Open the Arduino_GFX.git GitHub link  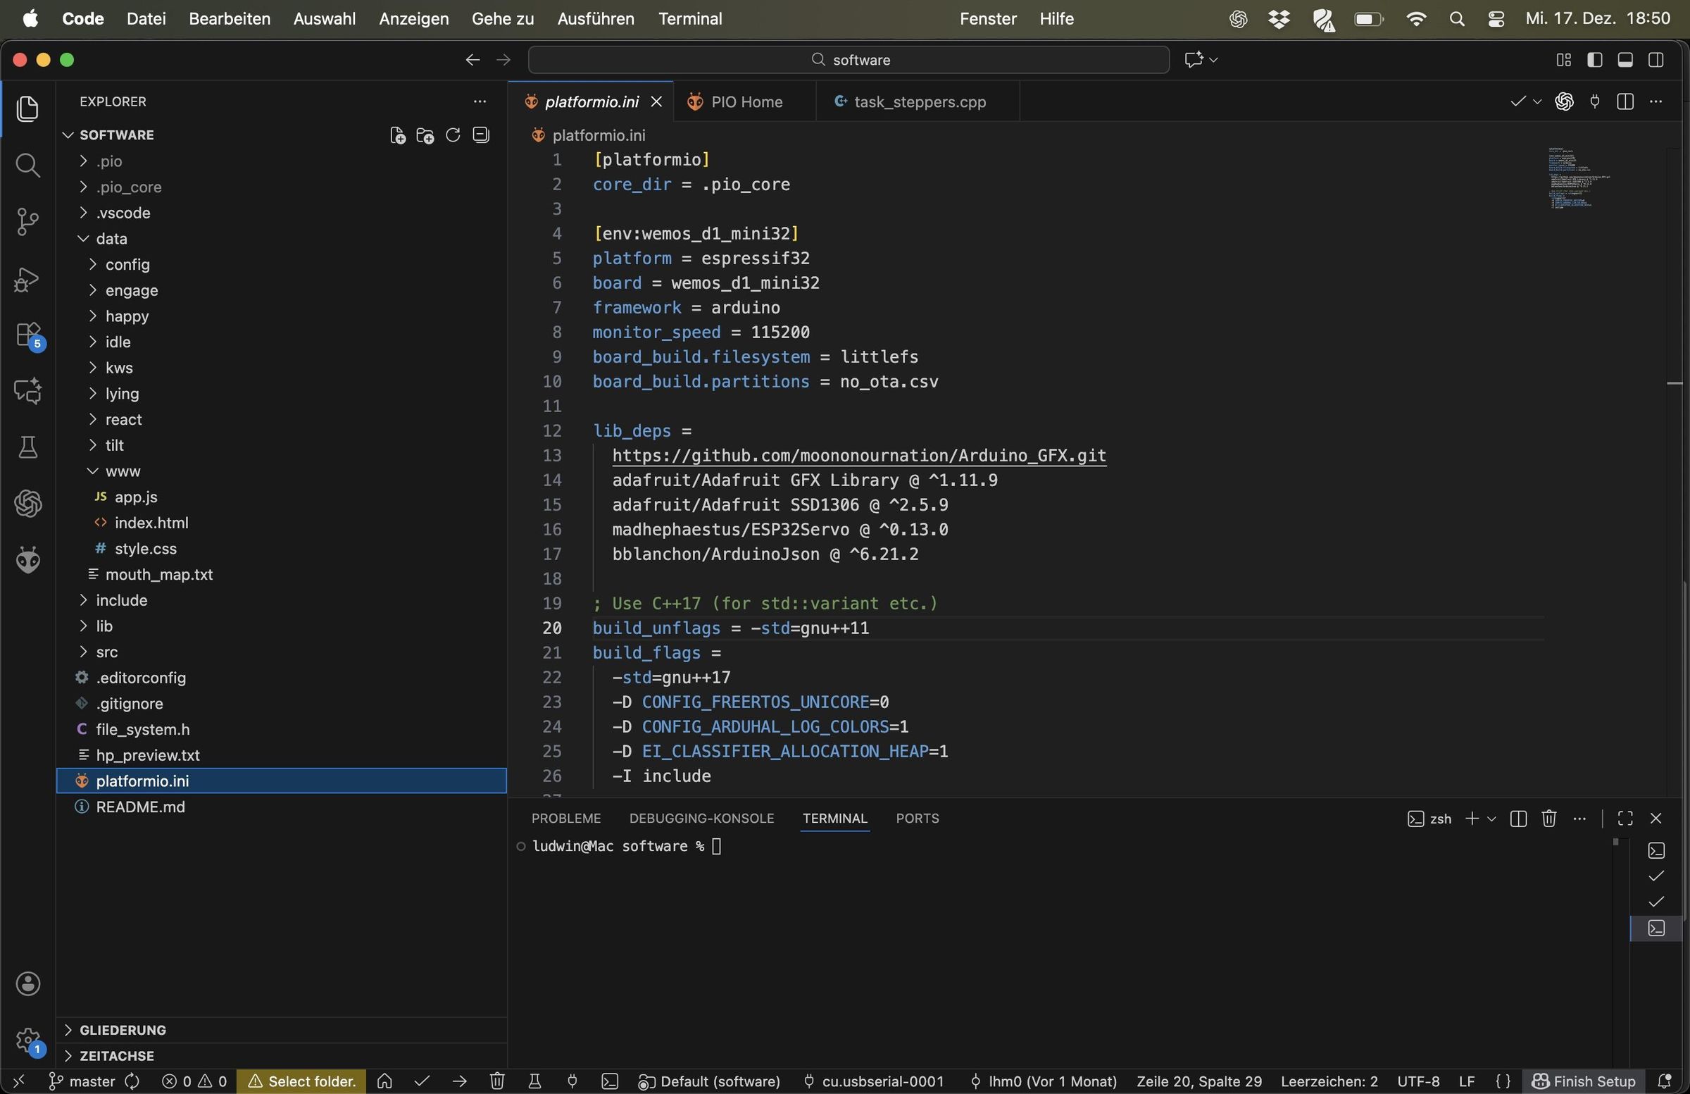(859, 455)
